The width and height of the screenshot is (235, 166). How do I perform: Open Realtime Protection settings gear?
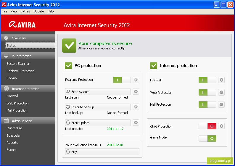(136, 80)
